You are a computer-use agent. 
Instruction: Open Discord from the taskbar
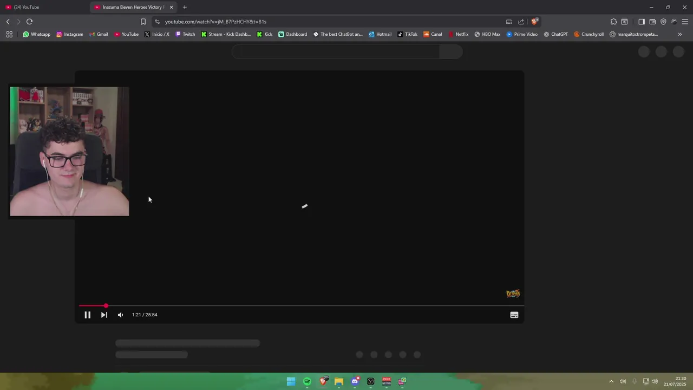tap(355, 381)
